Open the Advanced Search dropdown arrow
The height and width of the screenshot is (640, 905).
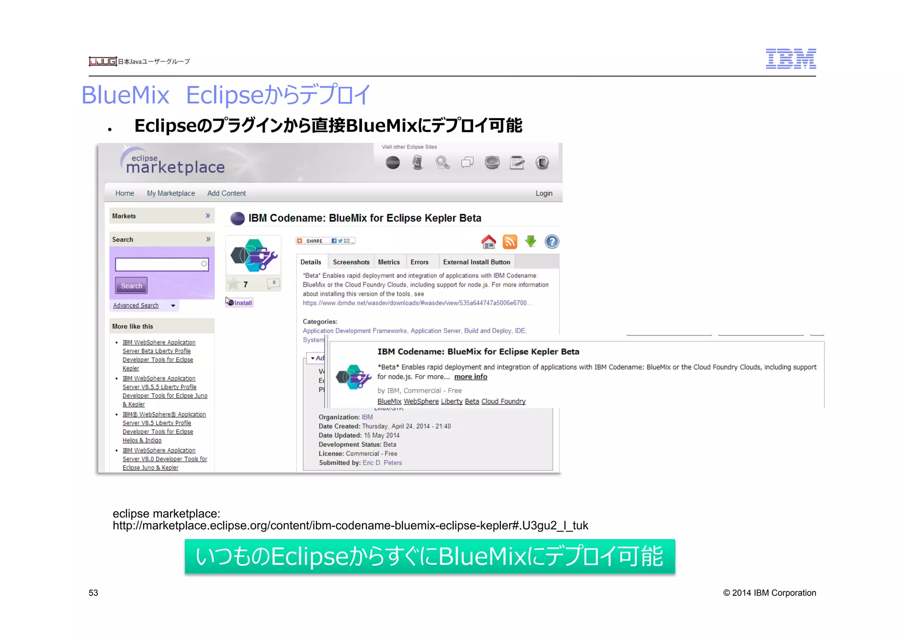pos(173,306)
